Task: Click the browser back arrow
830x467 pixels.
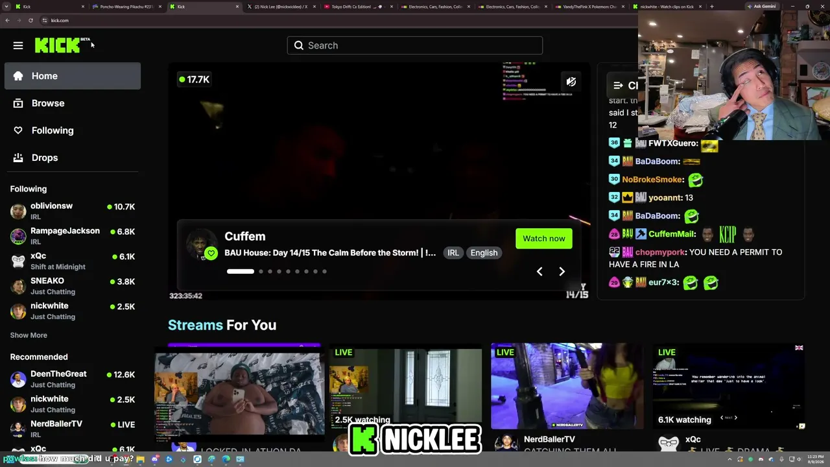Action: (x=7, y=20)
